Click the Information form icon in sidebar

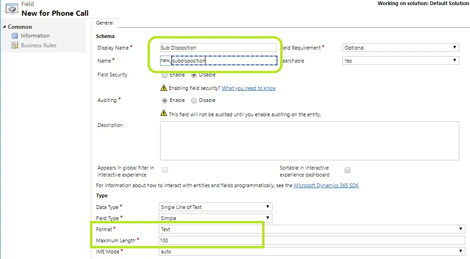[x=14, y=36]
